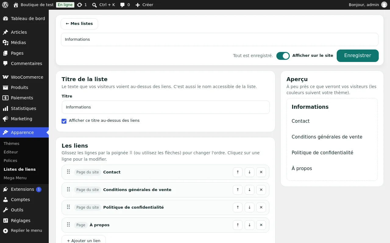Image resolution: width=390 pixels, height=243 pixels.
Task: Open updates indicator in admin bar
Action: pyautogui.click(x=82, y=5)
